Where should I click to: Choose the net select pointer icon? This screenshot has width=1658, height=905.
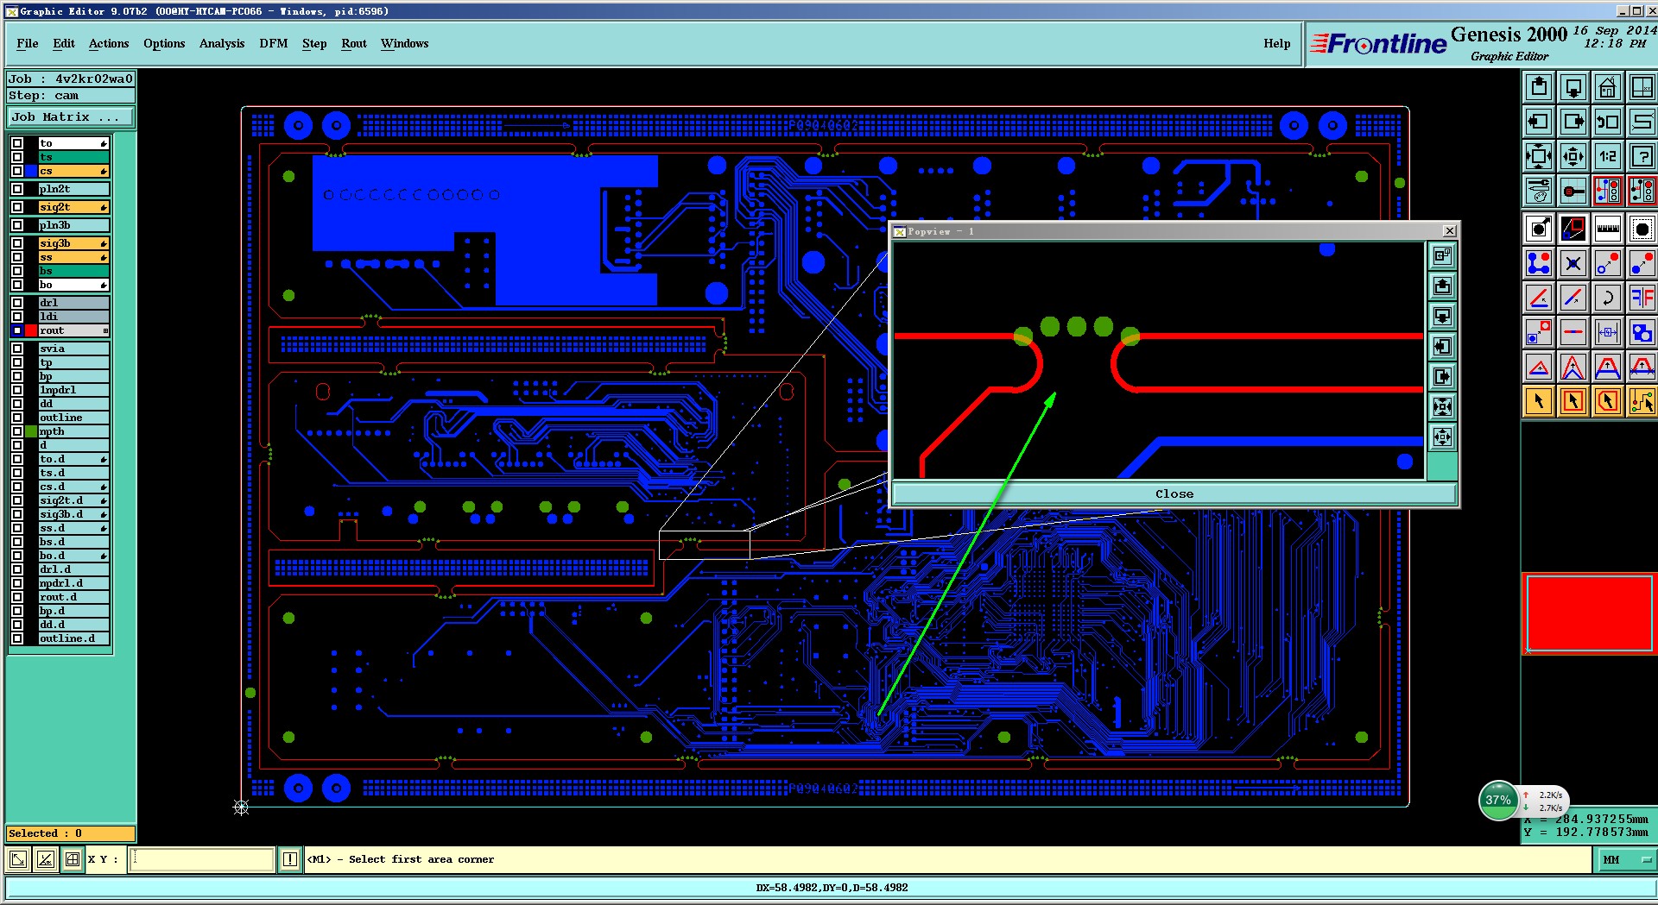point(1641,401)
